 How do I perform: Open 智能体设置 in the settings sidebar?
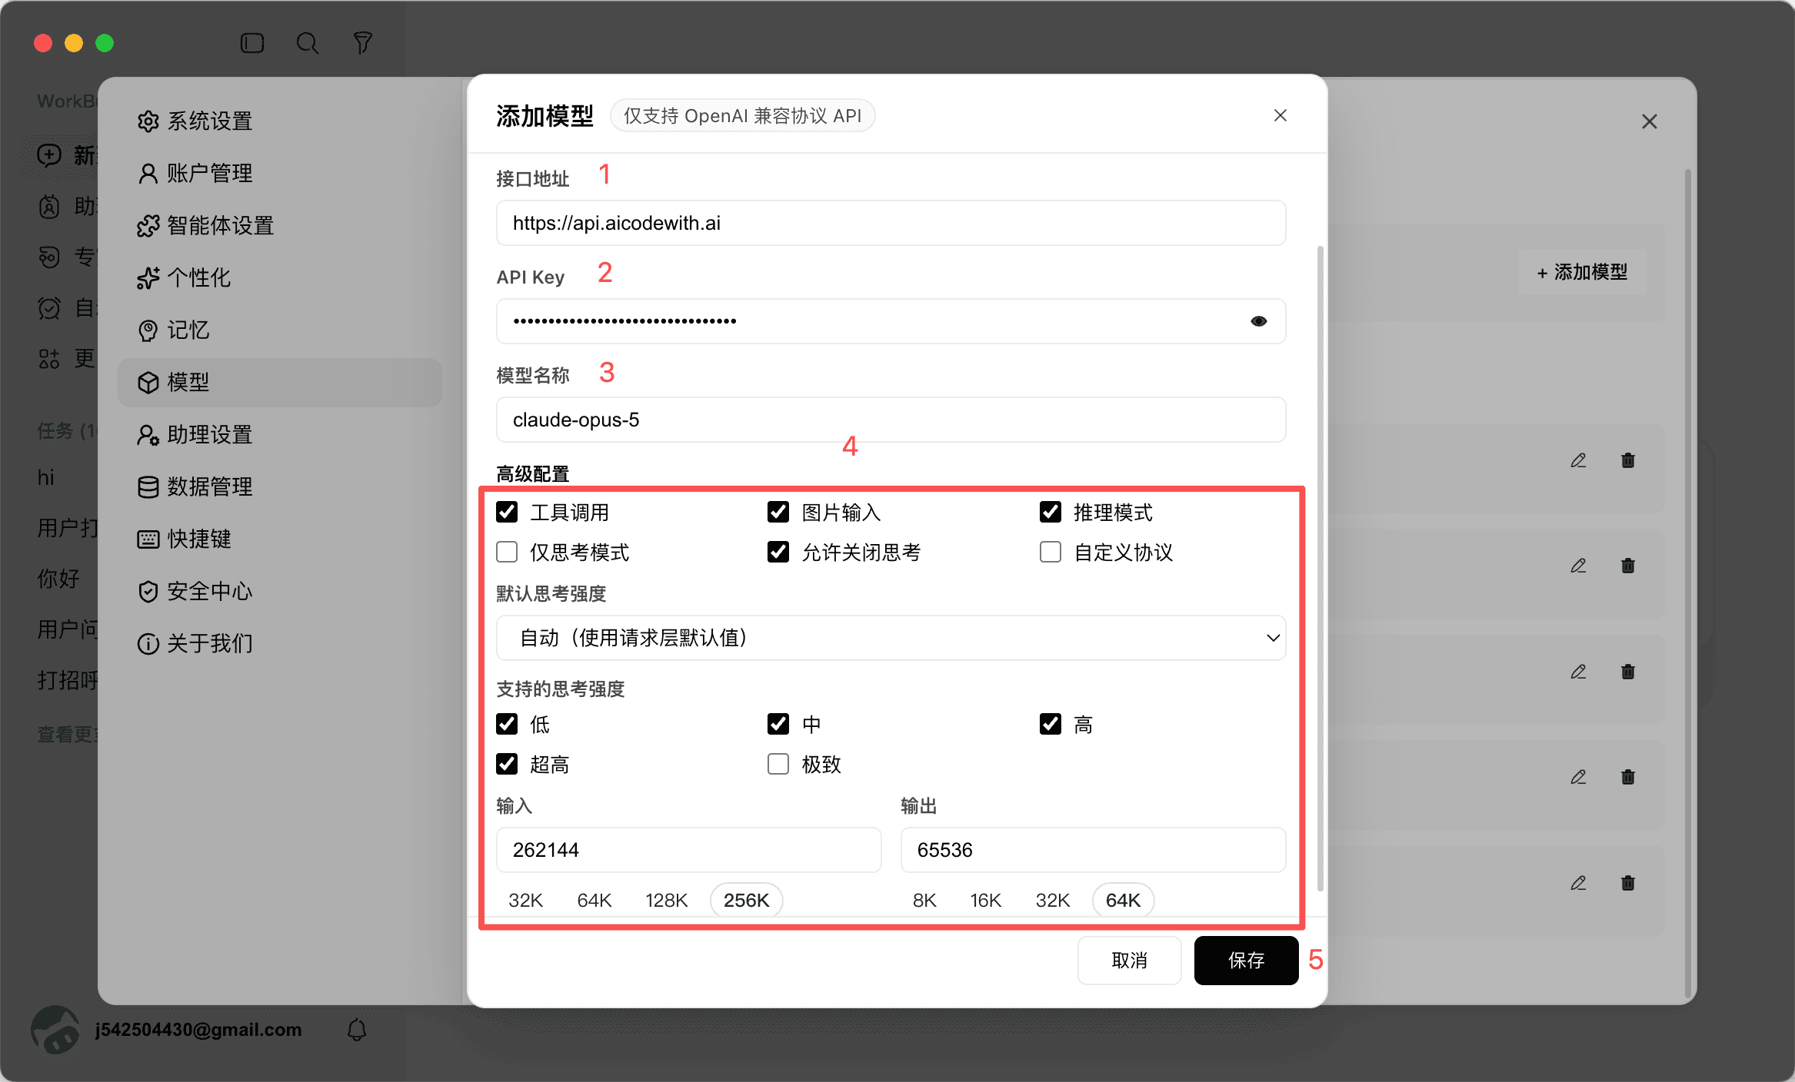pyautogui.click(x=280, y=225)
